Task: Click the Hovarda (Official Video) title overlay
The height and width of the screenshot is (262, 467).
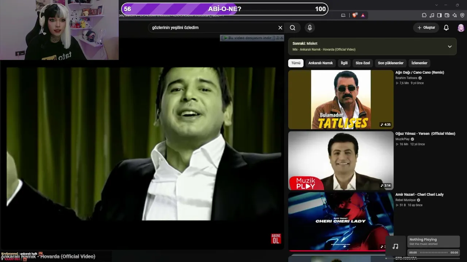Action: (48, 257)
